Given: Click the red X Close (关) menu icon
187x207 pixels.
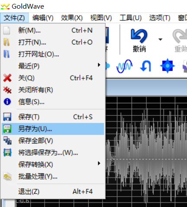Looking at the screenshot, I should click(7, 78).
